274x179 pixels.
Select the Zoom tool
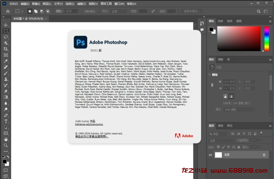[6, 145]
